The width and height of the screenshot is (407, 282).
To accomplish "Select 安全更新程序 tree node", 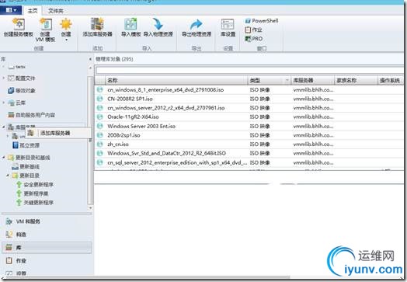I will click(x=38, y=185).
